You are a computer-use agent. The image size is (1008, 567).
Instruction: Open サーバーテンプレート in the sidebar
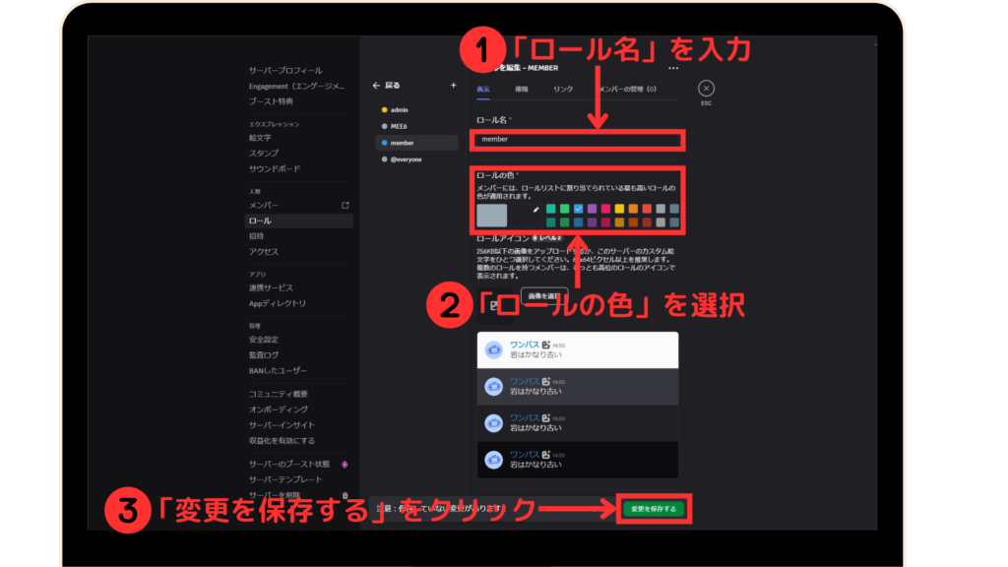(x=285, y=479)
